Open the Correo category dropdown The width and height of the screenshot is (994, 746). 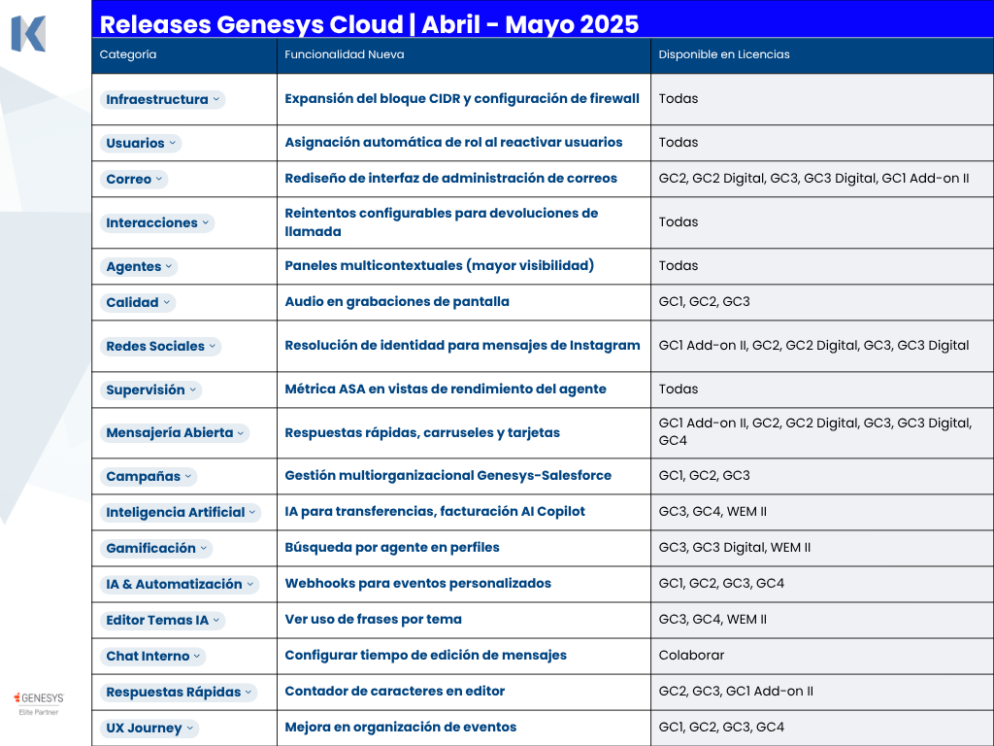134,179
